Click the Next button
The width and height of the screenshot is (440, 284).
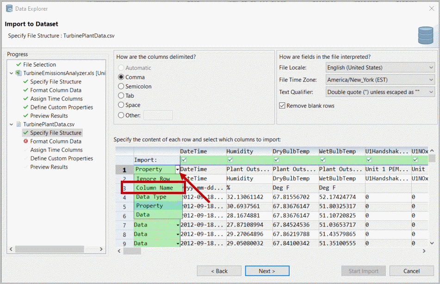coord(267,271)
